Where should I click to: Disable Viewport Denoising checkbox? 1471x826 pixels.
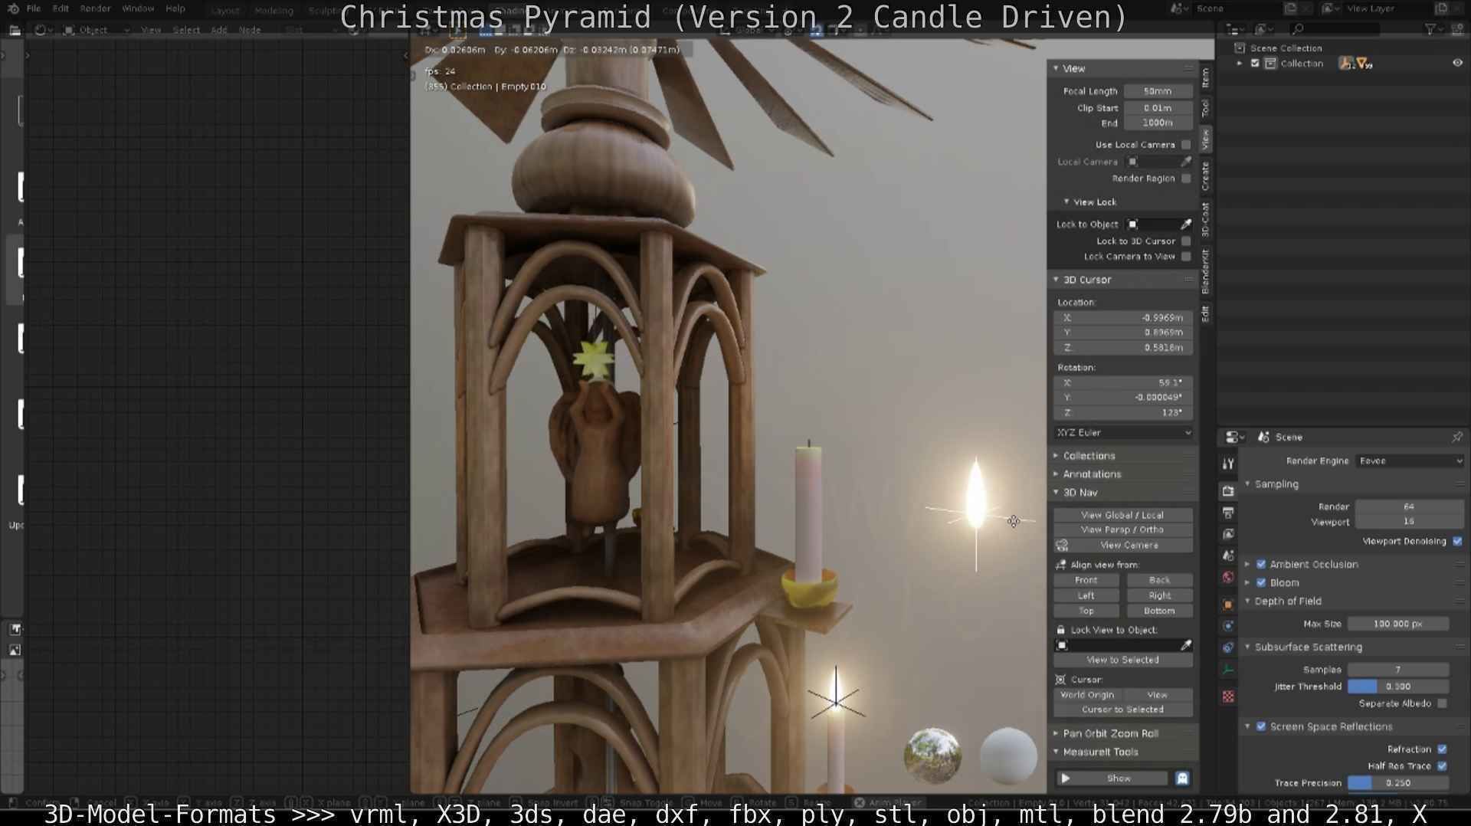(x=1457, y=542)
